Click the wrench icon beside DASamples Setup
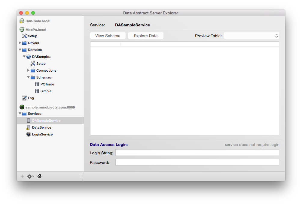The height and width of the screenshot is (205, 302). tap(33, 64)
